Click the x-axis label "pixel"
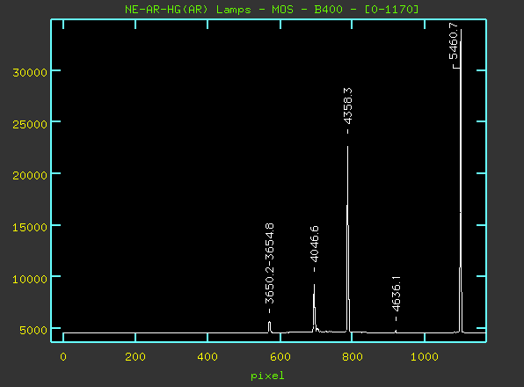524x387 pixels. (x=267, y=376)
